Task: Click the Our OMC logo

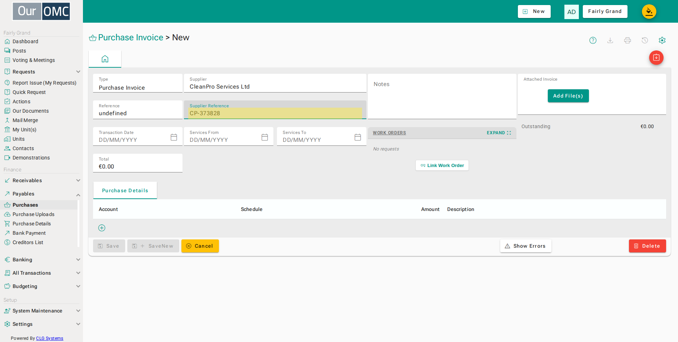Action: [x=41, y=11]
